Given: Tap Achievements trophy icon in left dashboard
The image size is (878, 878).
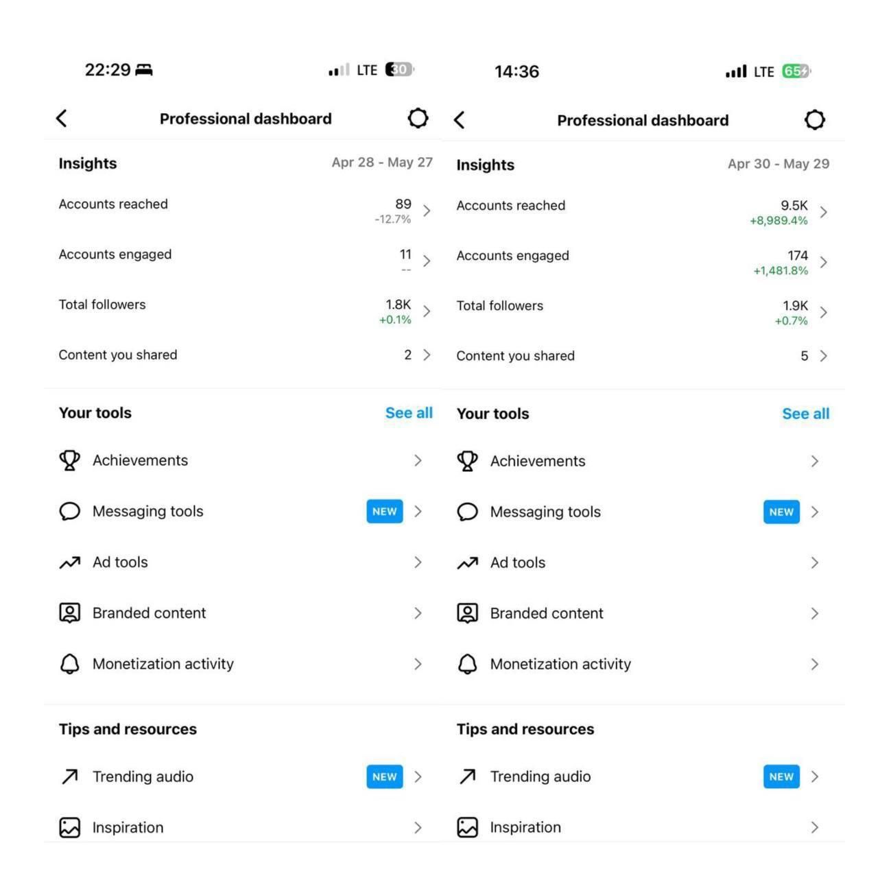Looking at the screenshot, I should click(69, 460).
